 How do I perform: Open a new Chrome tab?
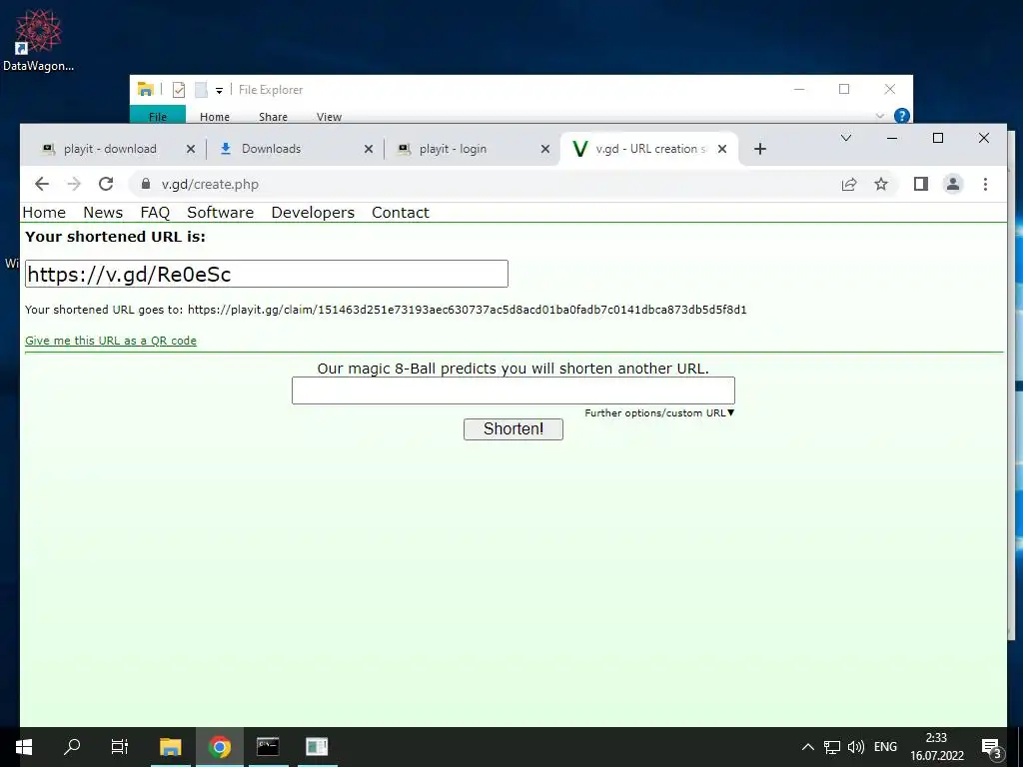click(759, 149)
